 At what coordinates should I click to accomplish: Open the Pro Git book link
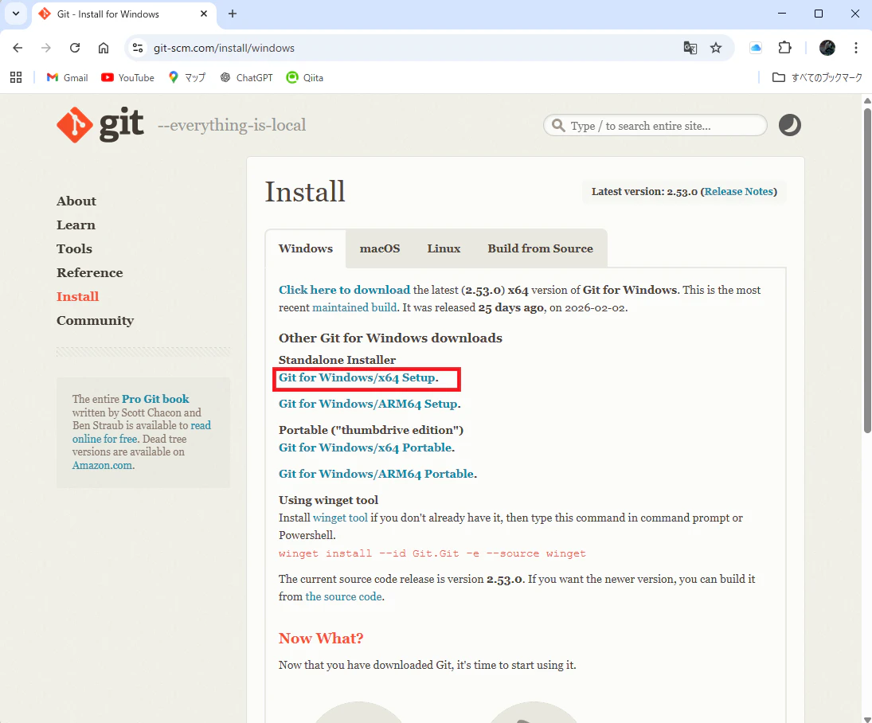pos(155,399)
